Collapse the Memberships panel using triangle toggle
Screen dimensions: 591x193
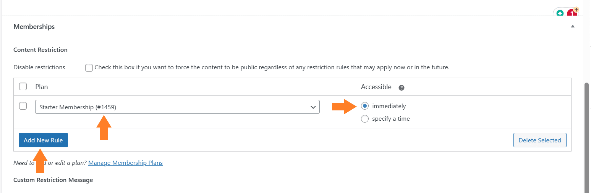click(572, 26)
